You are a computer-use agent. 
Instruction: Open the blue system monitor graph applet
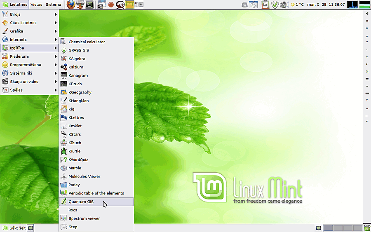pyautogui.click(x=352, y=5)
